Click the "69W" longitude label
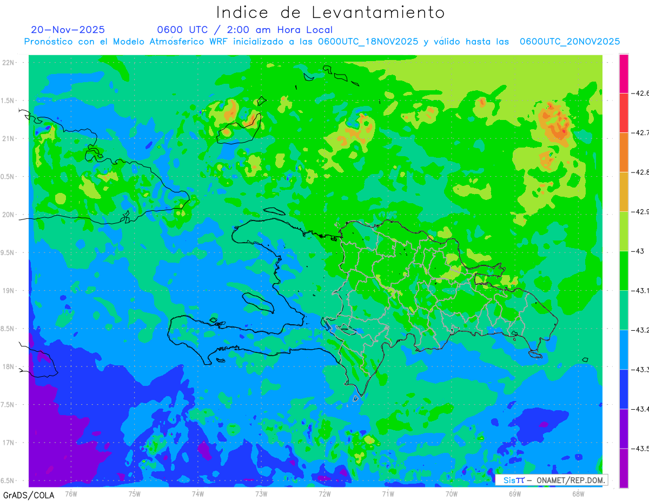This screenshot has height=501, width=649. [x=515, y=493]
